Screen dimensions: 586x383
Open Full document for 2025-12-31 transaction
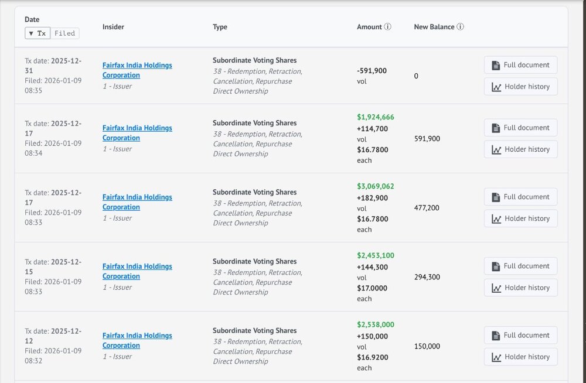tap(520, 65)
